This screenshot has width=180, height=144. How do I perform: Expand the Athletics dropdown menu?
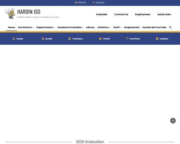point(104,27)
